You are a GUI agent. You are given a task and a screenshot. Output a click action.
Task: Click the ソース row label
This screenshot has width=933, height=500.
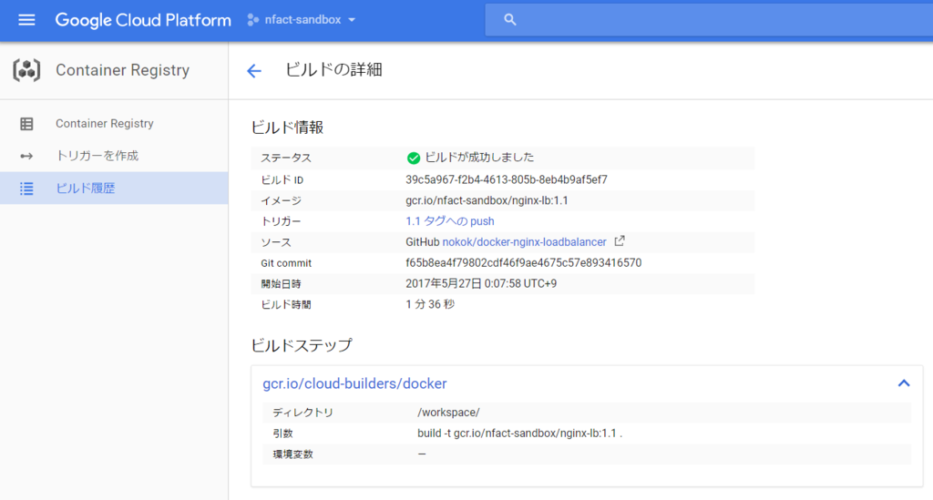coord(276,242)
